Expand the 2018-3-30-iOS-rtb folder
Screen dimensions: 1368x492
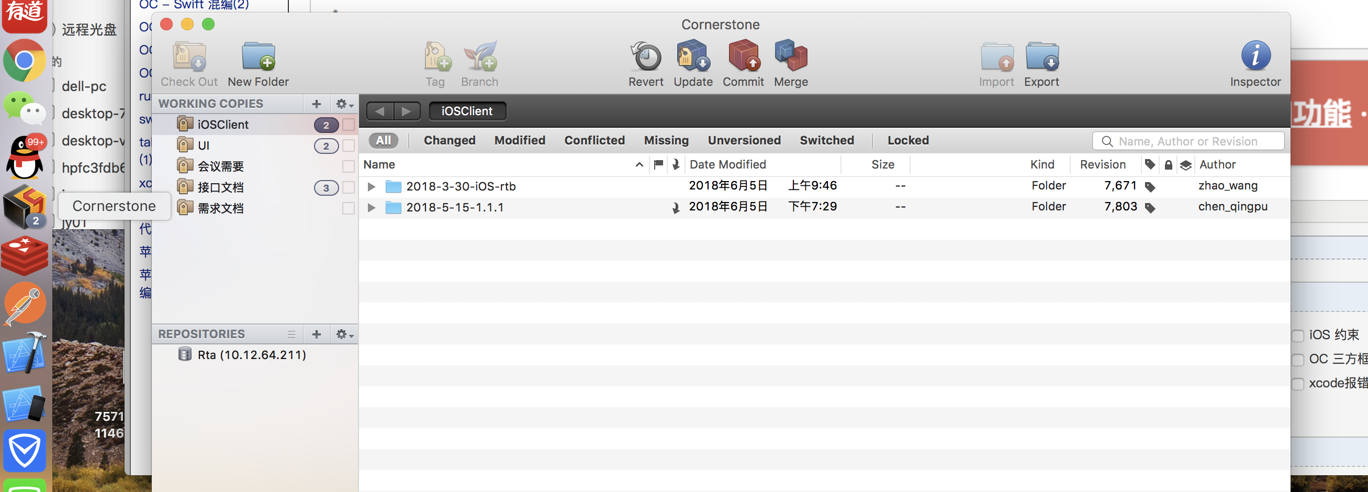(x=371, y=186)
